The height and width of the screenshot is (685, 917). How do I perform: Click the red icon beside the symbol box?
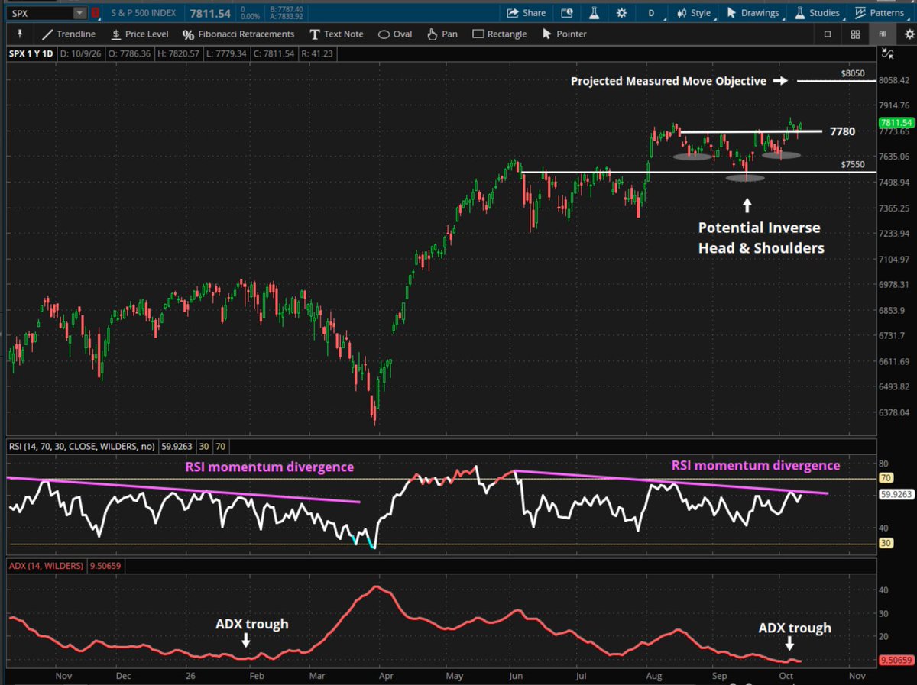[x=96, y=13]
